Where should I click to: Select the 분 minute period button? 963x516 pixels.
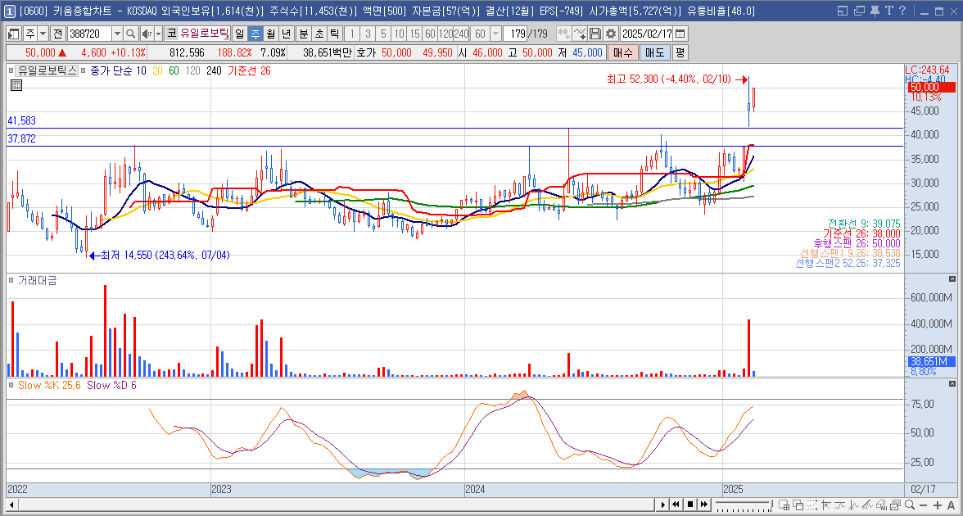[x=303, y=33]
